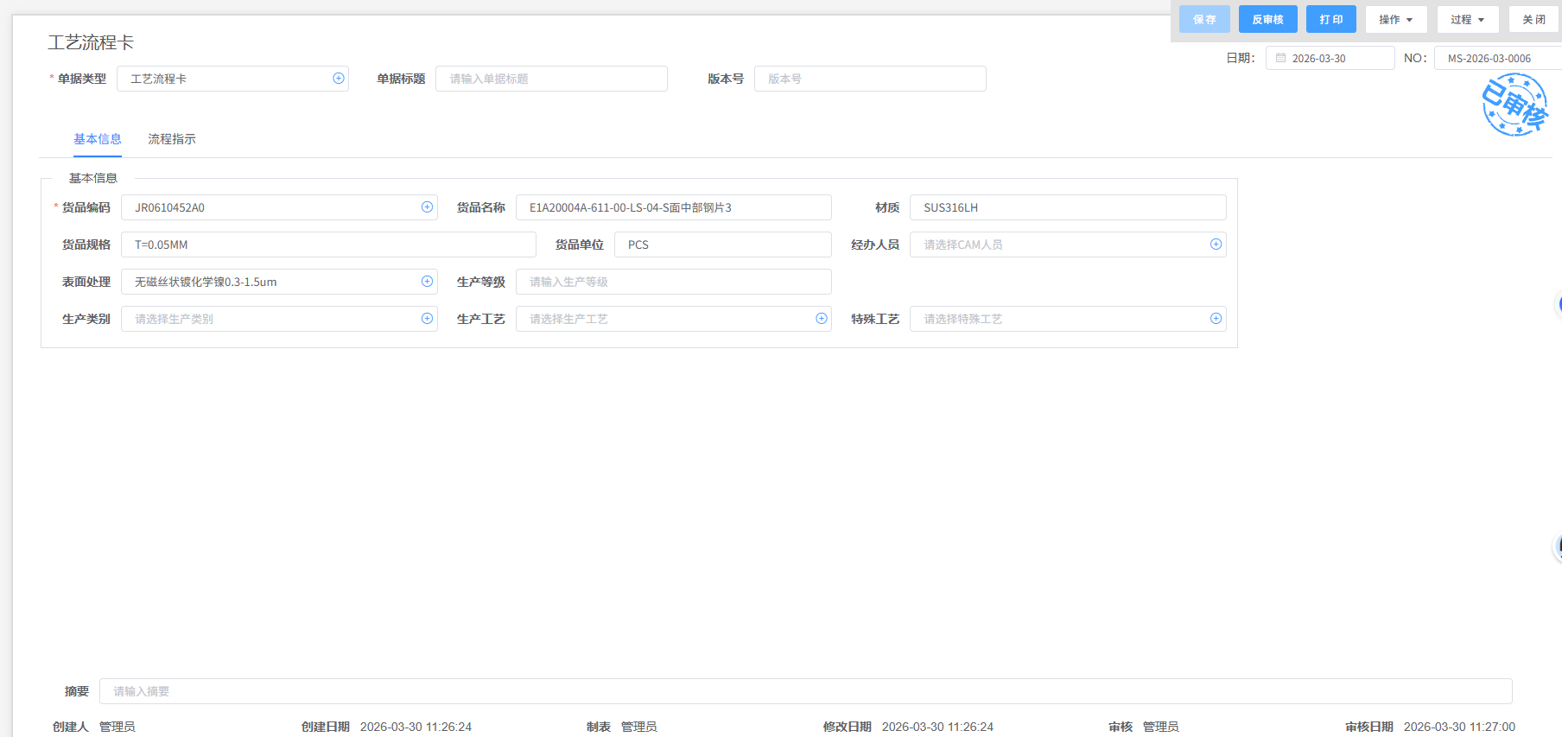
Task: Click the 关闭 button
Action: [1533, 19]
